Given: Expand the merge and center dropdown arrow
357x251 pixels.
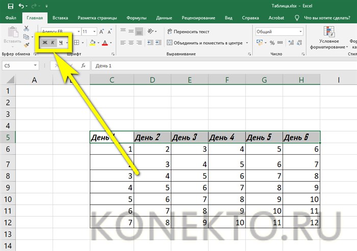Looking at the screenshot, I should click(x=247, y=43).
